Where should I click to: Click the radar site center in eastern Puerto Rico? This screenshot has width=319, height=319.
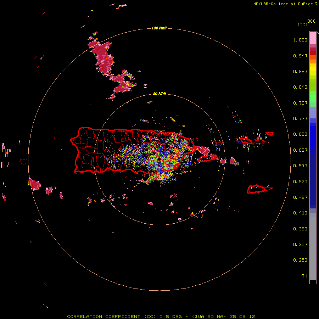pyautogui.click(x=159, y=159)
